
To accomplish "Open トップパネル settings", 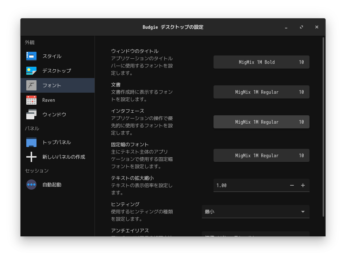I will coord(58,142).
